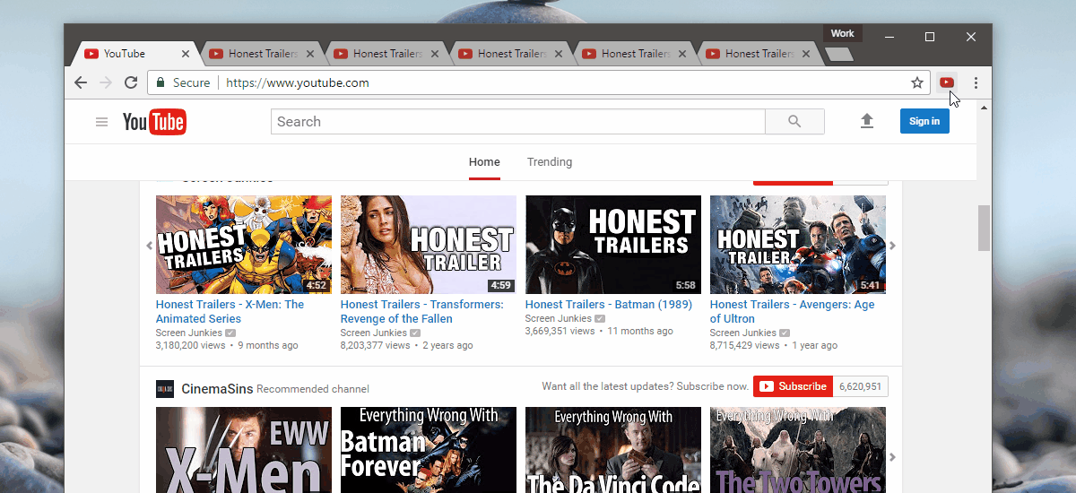Switch to the Trending tab
1076x493 pixels.
point(549,162)
